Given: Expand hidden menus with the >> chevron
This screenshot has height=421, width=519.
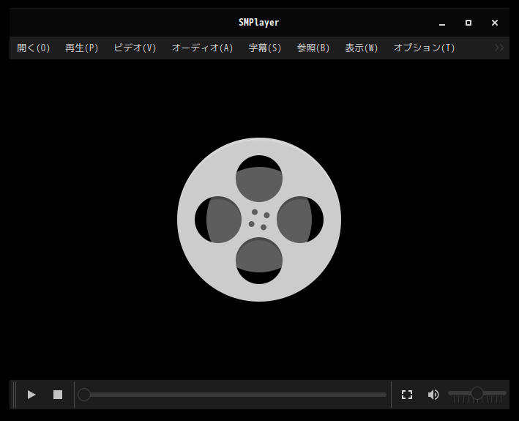Looking at the screenshot, I should tap(499, 48).
